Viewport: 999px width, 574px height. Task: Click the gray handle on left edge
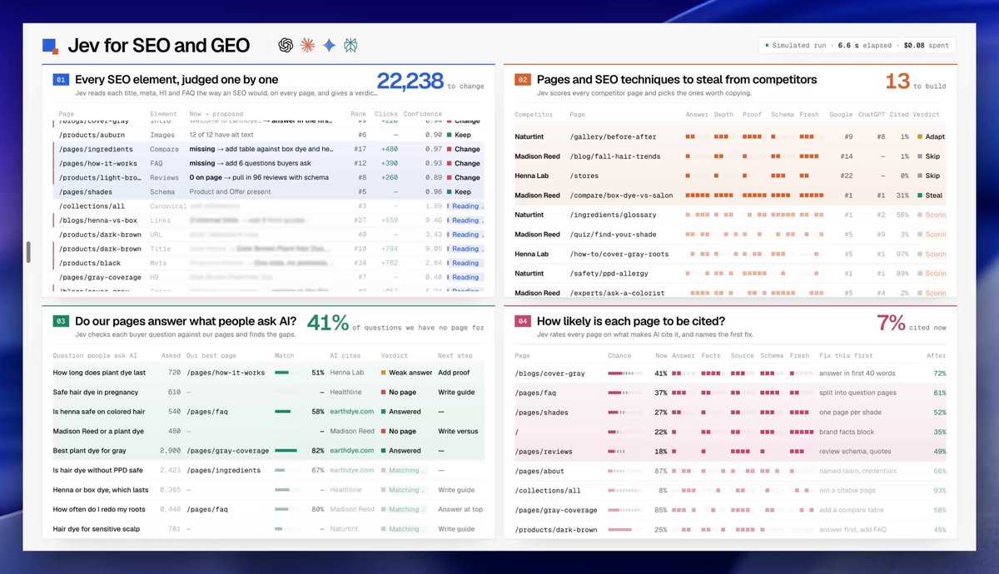[x=29, y=252]
